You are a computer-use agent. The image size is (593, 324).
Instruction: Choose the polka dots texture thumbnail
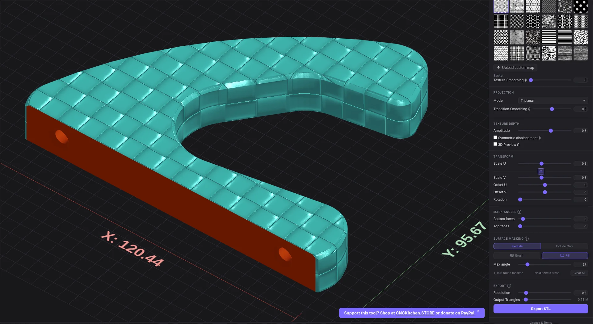coord(580,6)
